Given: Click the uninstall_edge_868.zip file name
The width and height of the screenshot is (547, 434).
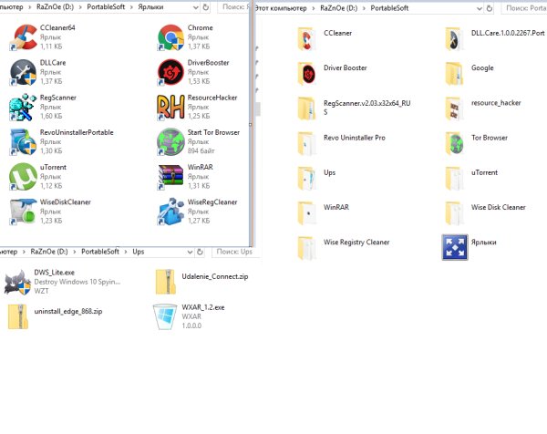Looking at the screenshot, I should [68, 311].
